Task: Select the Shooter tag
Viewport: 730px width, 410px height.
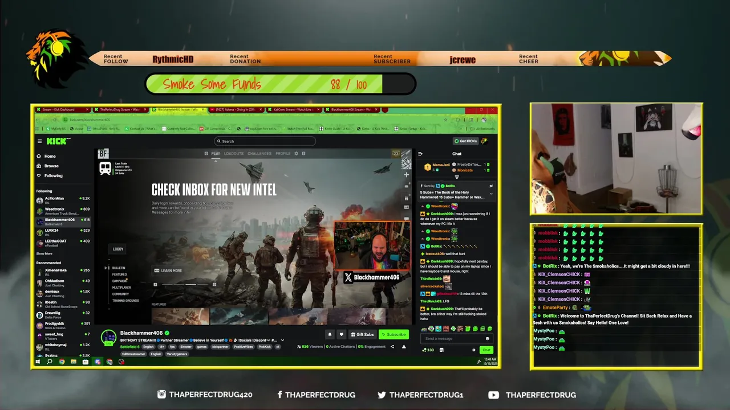Action: (x=186, y=346)
